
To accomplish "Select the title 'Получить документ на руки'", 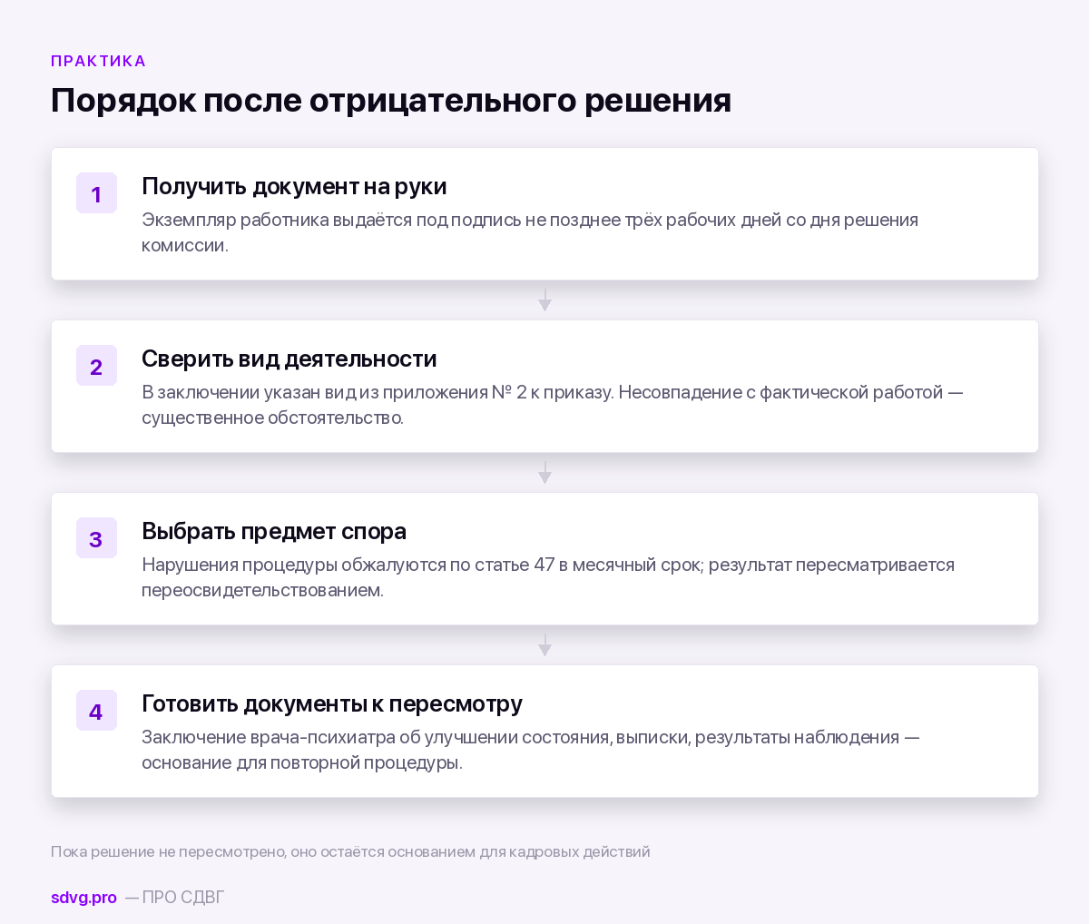I will coord(294,186).
